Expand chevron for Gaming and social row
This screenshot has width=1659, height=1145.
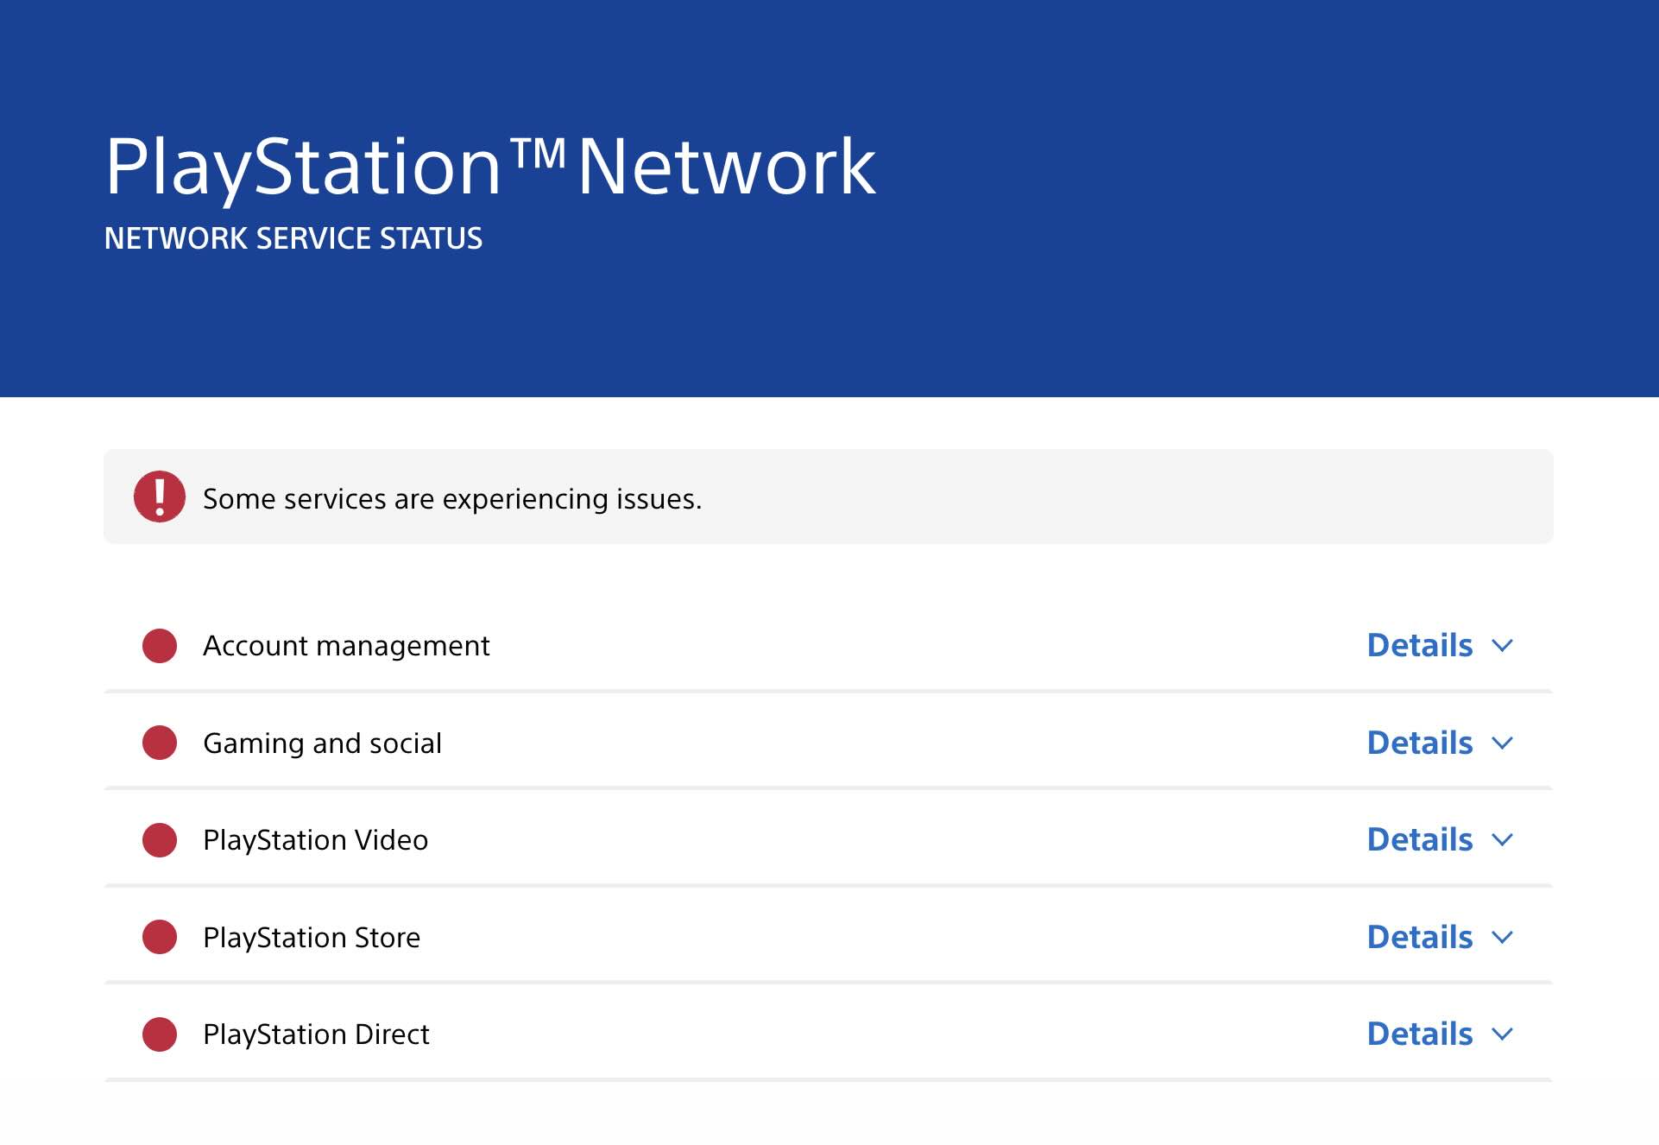[x=1503, y=743]
